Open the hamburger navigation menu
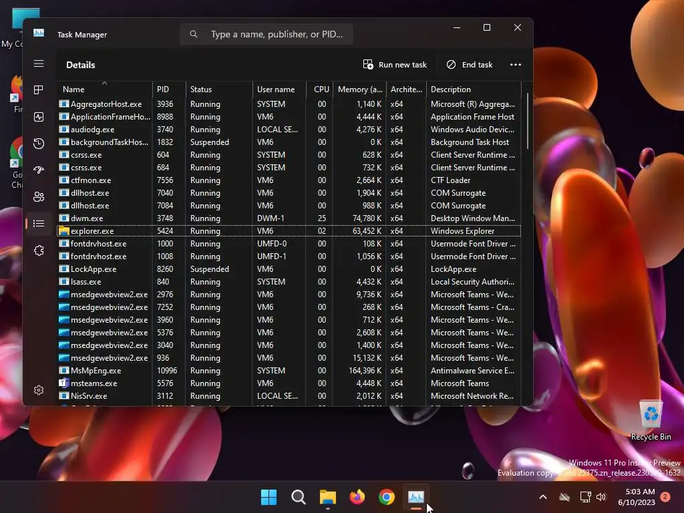684x513 pixels. click(x=39, y=63)
